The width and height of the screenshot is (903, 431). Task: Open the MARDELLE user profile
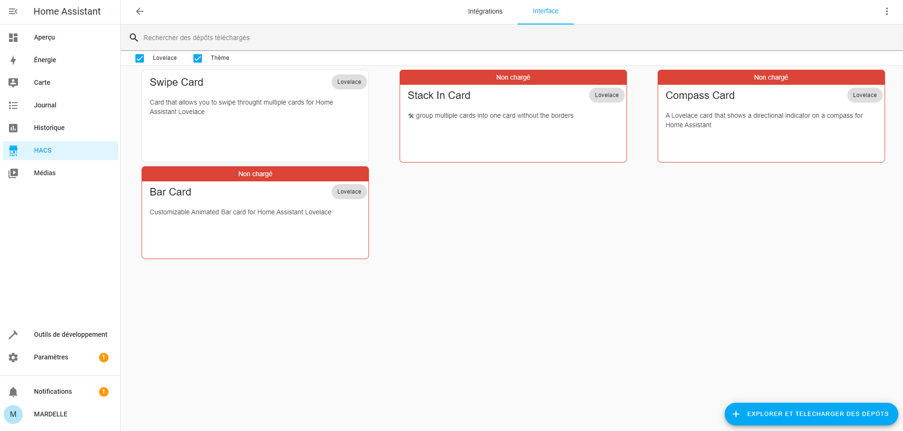click(x=50, y=415)
